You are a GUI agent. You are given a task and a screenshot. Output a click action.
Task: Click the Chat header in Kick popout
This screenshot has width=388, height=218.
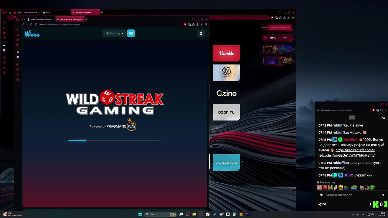coord(352,117)
